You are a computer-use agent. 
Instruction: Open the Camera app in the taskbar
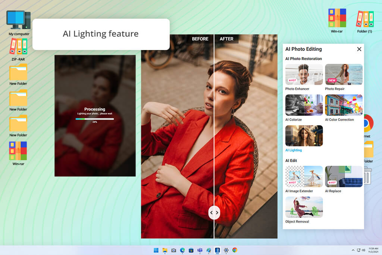(x=174, y=250)
